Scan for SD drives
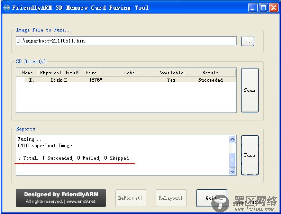Viewport: 281px width, 214px height. coord(250,90)
